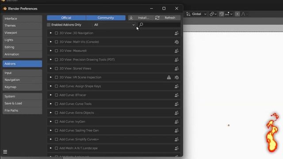The height and width of the screenshot is (159, 283).
Task: Toggle the snapping magnet icon in main window
Action: point(222,14)
